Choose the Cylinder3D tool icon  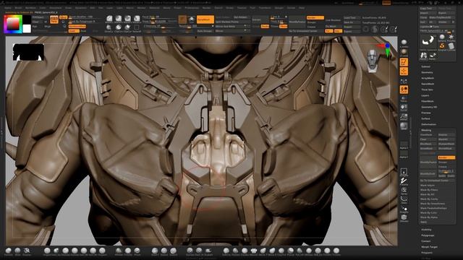[451, 46]
